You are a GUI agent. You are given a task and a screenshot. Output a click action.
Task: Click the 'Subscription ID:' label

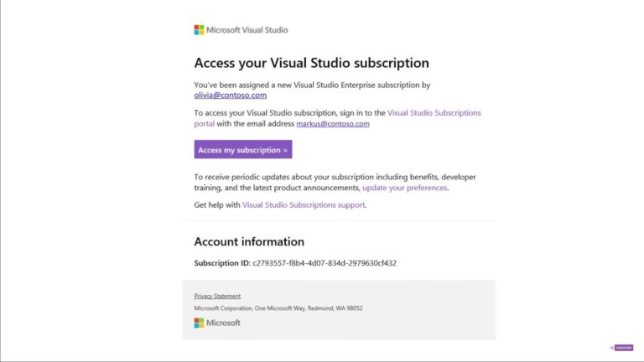click(x=222, y=263)
